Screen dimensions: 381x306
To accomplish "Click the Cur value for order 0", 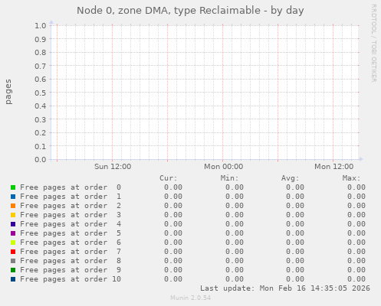I will point(173,187).
